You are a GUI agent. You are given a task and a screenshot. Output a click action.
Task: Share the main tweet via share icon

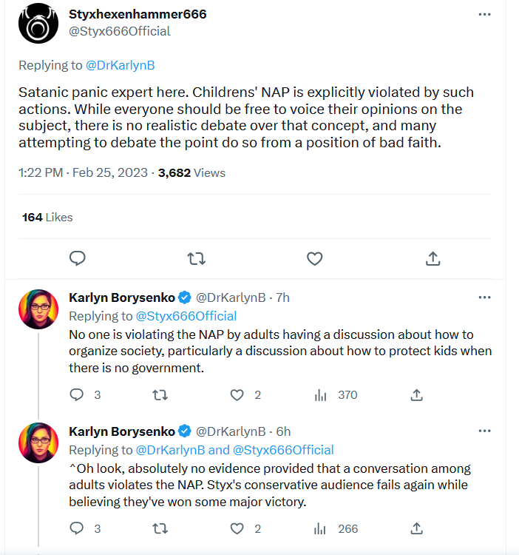click(432, 258)
